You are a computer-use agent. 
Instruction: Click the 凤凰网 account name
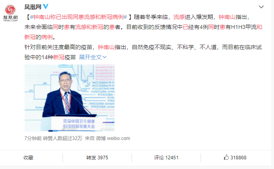point(33,7)
